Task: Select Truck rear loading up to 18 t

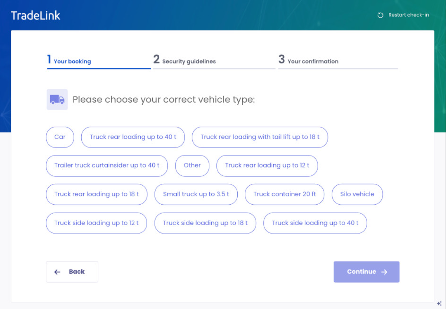Action: click(x=97, y=194)
